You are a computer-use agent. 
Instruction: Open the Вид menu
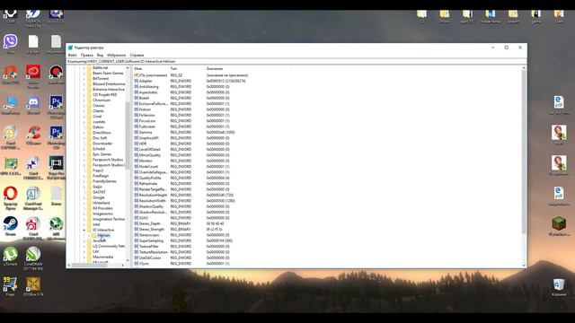pyautogui.click(x=100, y=55)
